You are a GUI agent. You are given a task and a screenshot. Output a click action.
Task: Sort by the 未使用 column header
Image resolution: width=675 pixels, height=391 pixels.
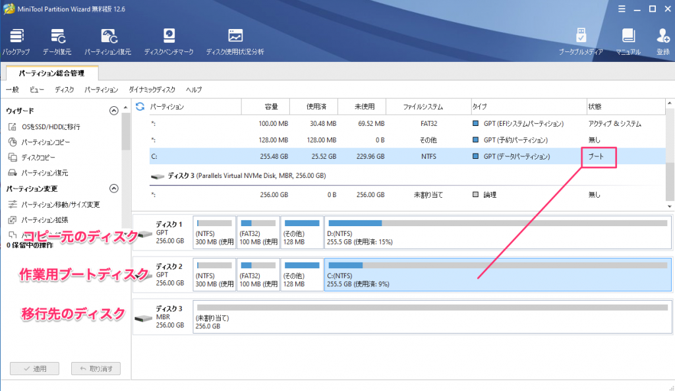coord(362,106)
